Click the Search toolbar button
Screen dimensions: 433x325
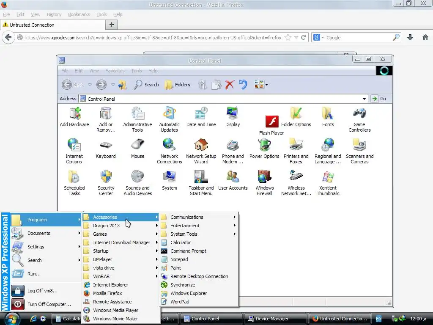[146, 85]
